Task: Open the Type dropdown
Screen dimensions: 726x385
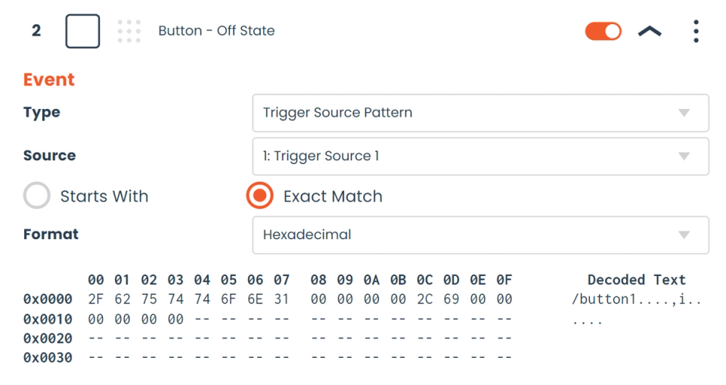Action: pyautogui.click(x=480, y=113)
